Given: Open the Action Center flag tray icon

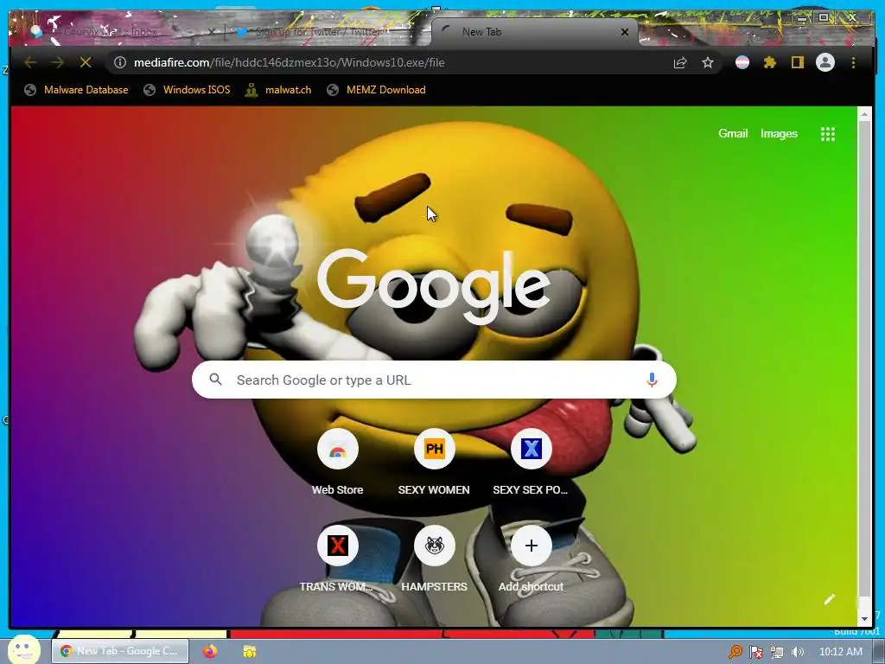Looking at the screenshot, I should (x=755, y=652).
